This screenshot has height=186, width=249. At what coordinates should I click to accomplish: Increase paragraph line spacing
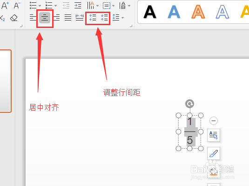93,18
